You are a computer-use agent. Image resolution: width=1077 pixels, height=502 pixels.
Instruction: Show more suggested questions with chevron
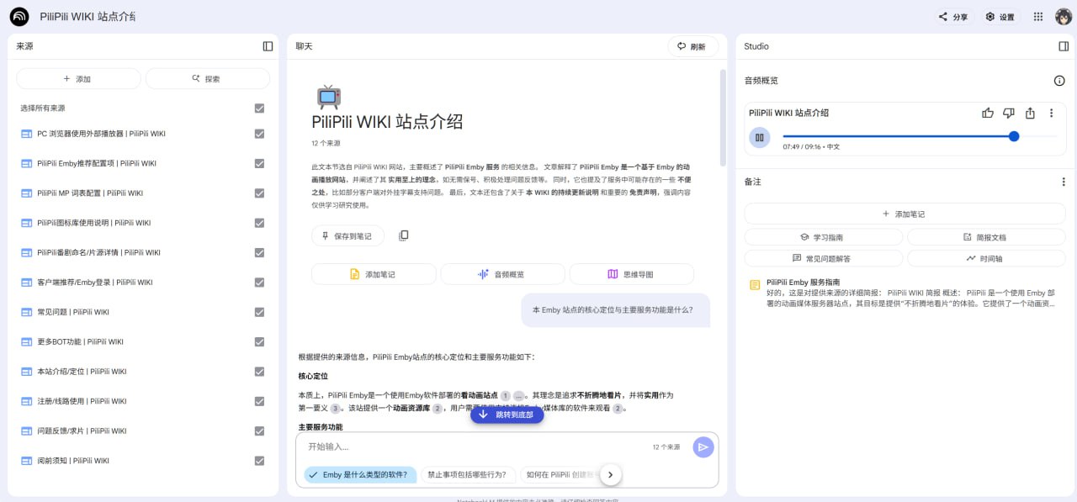[611, 475]
